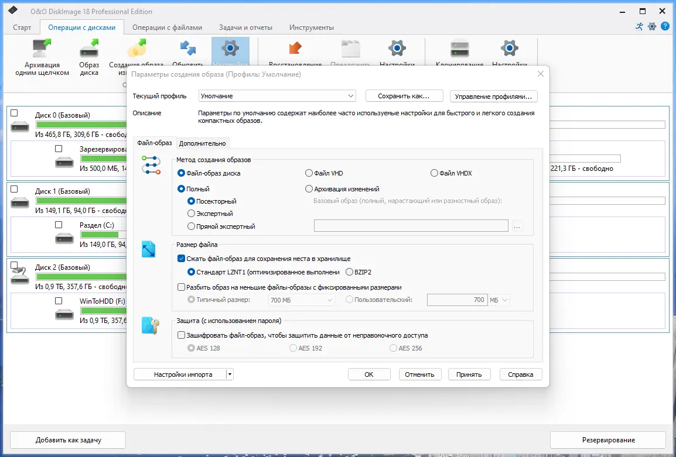Screen dimensions: 676x457
Task: Enable the encrypt image file checkbox
Action: (x=181, y=335)
